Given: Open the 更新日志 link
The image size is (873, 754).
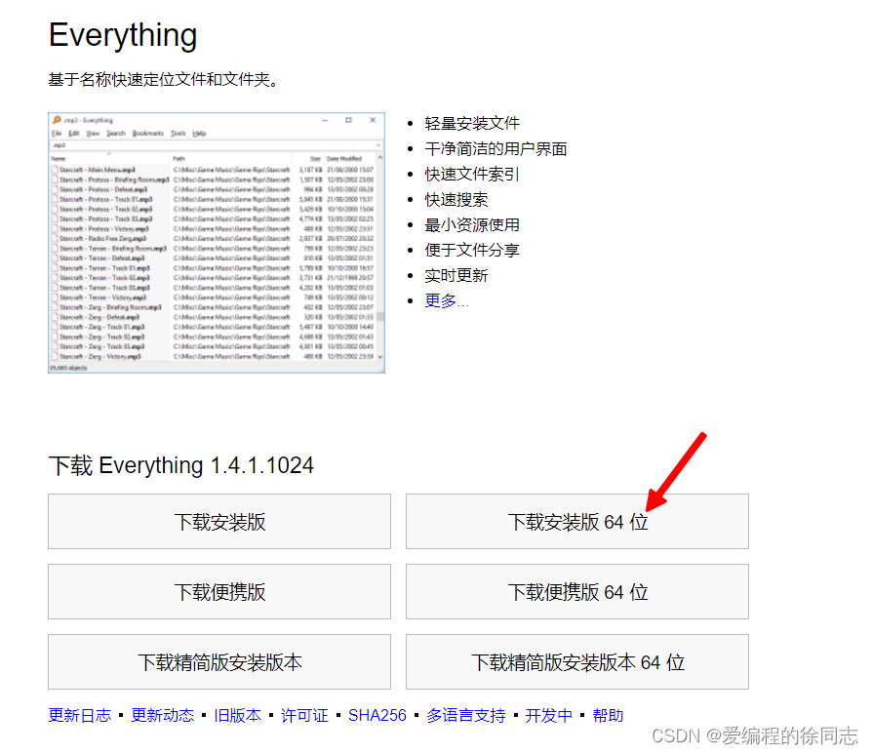Looking at the screenshot, I should point(79,714).
